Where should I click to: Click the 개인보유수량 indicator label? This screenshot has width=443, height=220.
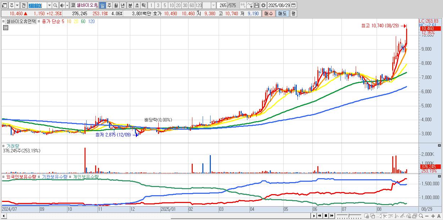pos(86,176)
